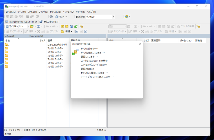Open the リモート(R) menu

(x=81, y=12)
